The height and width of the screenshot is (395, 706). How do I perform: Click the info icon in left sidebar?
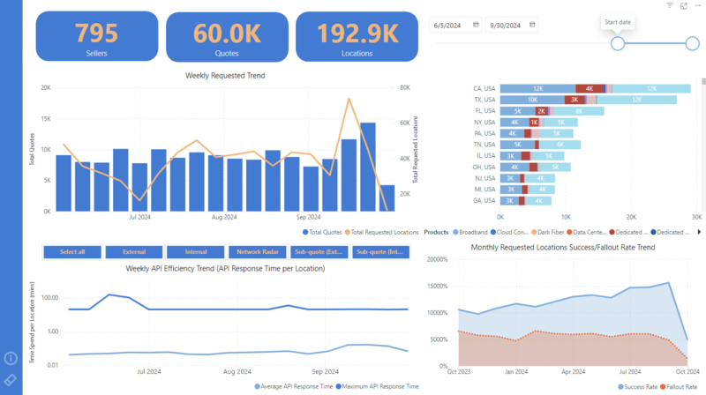pyautogui.click(x=11, y=358)
